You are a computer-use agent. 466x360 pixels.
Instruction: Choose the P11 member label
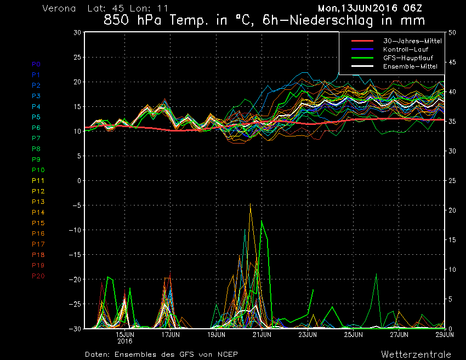click(38, 181)
